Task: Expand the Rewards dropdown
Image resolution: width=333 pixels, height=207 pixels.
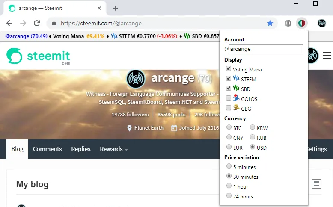Action: (x=114, y=149)
